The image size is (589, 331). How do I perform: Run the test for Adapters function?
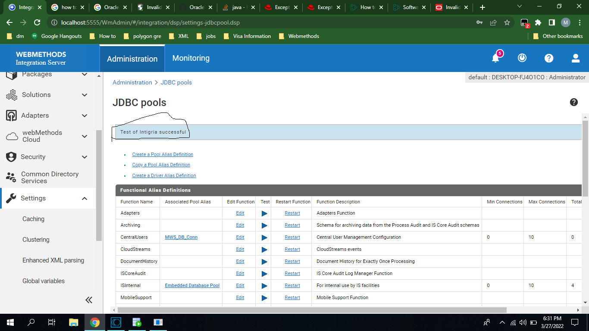pyautogui.click(x=264, y=213)
